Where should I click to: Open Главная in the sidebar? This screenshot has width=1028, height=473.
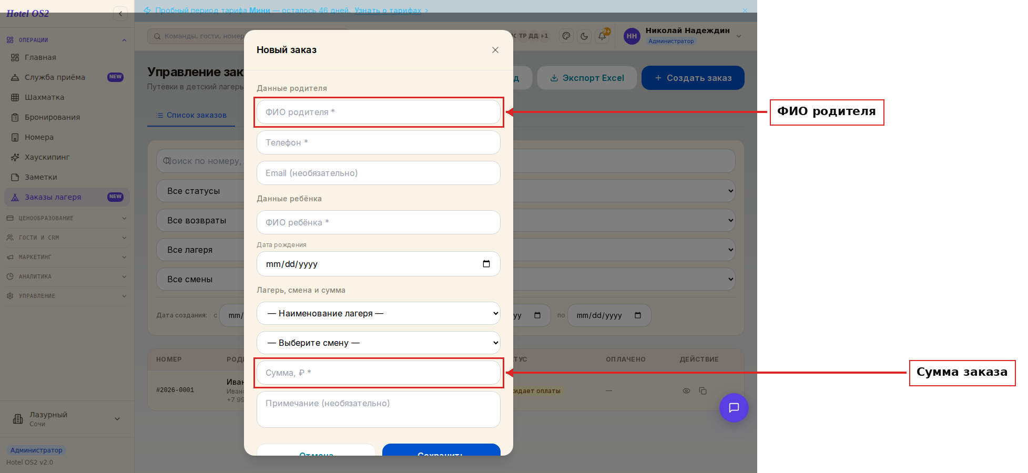(67, 57)
